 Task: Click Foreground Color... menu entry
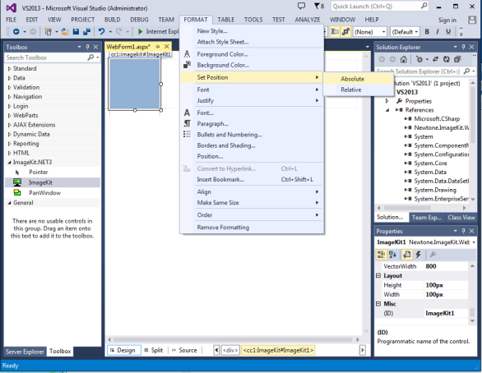tap(223, 54)
